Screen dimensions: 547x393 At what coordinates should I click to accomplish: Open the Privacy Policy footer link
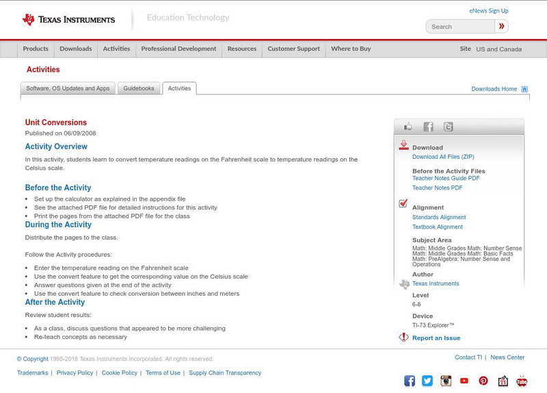(x=75, y=372)
